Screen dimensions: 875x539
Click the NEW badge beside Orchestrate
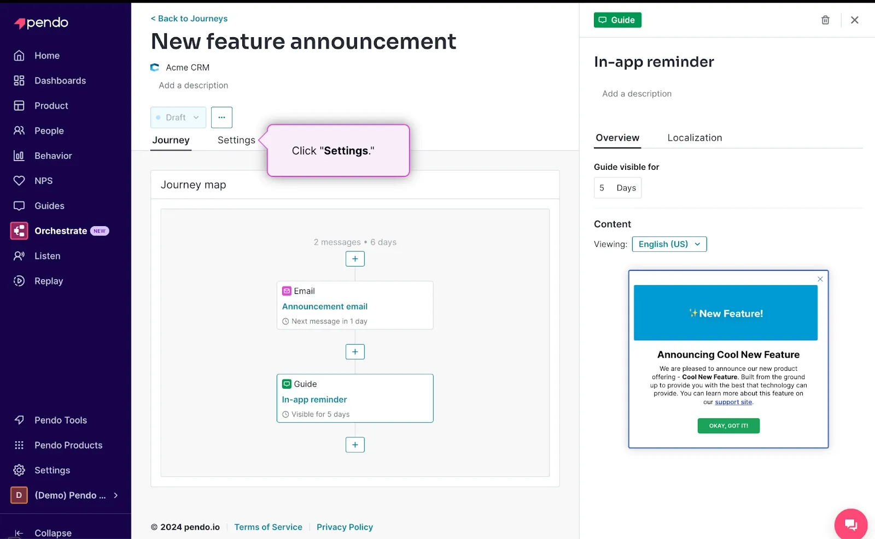[x=100, y=231]
